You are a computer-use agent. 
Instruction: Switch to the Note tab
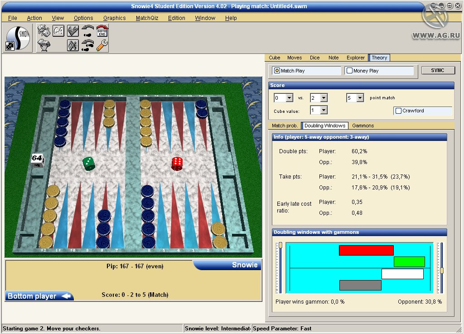[x=333, y=58]
